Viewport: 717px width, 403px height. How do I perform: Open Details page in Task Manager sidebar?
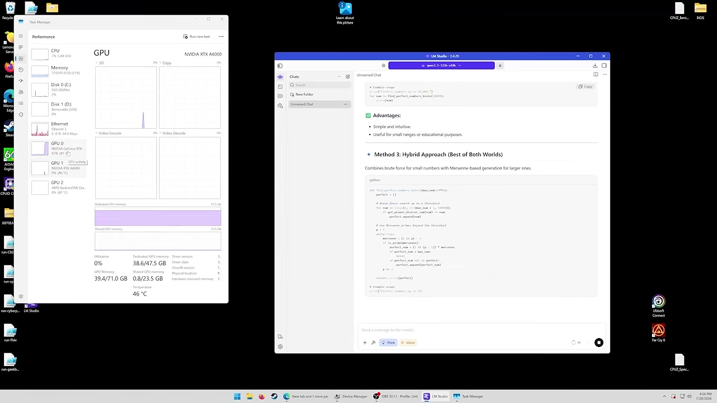[x=21, y=104]
